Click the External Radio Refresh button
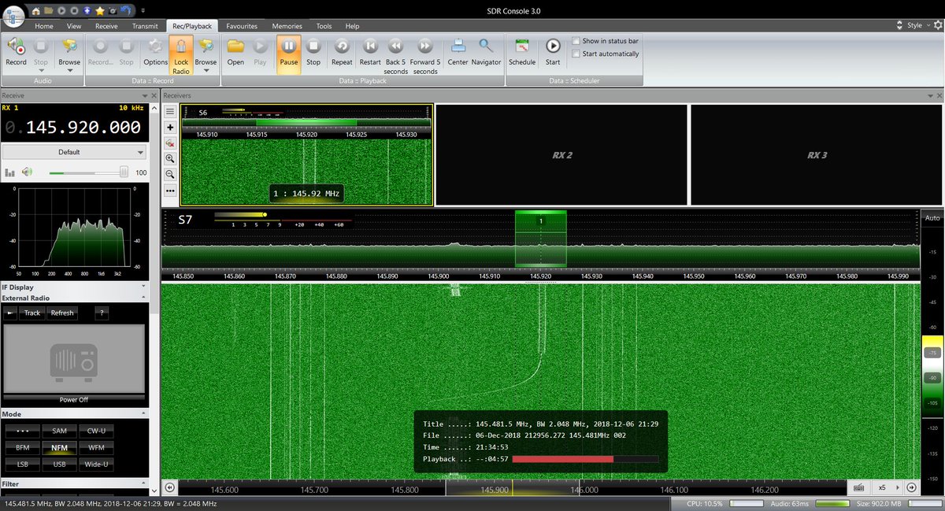 [x=62, y=313]
